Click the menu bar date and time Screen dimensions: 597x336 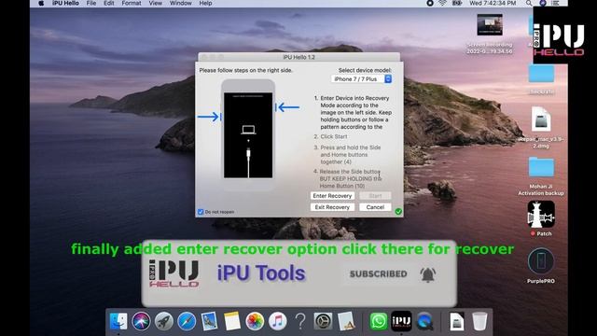[493, 3]
